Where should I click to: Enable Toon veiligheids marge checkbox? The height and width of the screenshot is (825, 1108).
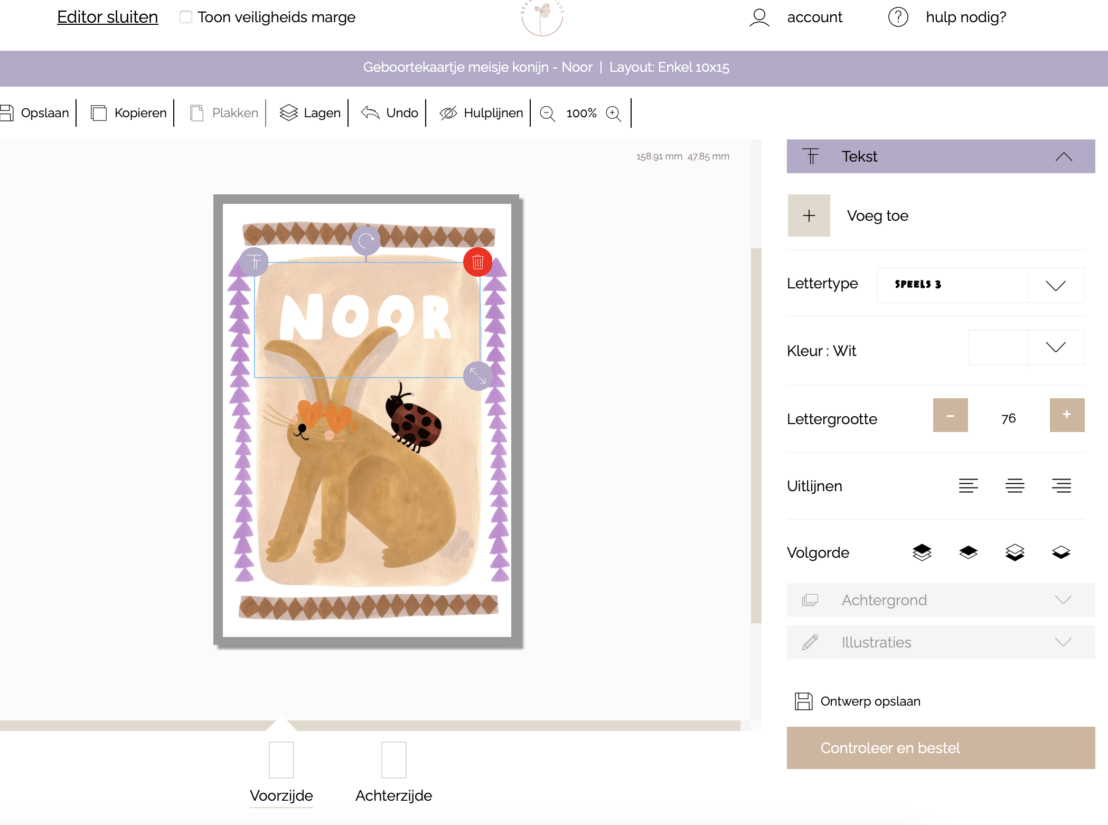186,17
